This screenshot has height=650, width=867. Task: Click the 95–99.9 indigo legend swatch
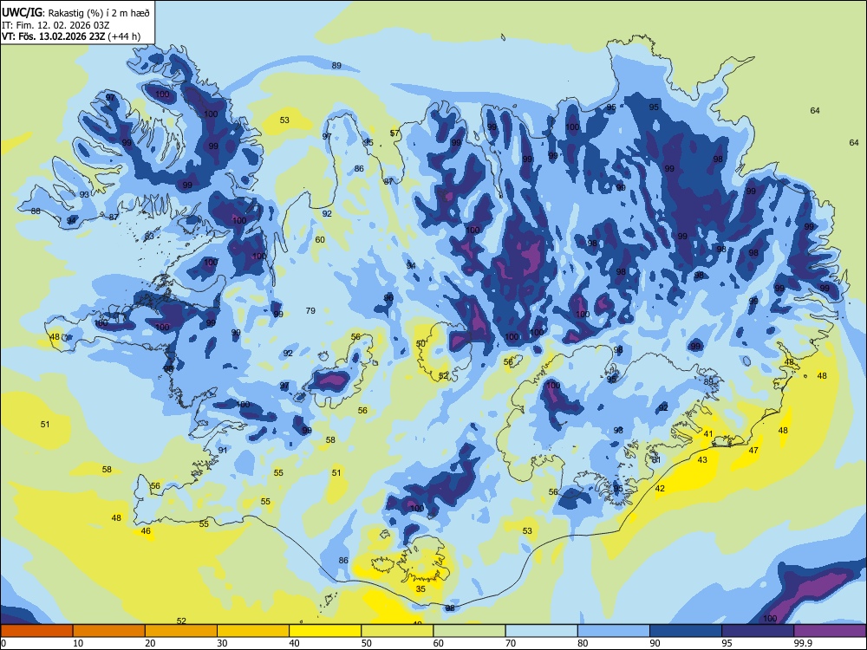(758, 631)
